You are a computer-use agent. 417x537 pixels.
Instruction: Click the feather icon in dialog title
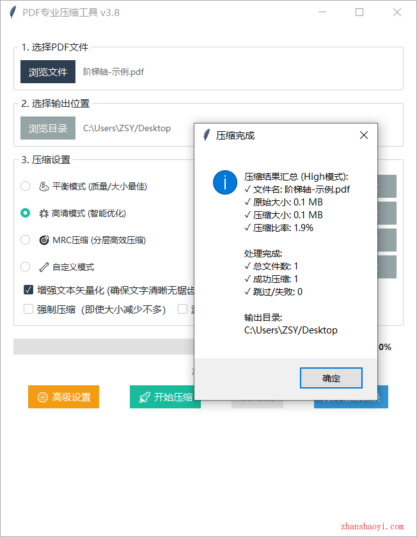pos(207,135)
